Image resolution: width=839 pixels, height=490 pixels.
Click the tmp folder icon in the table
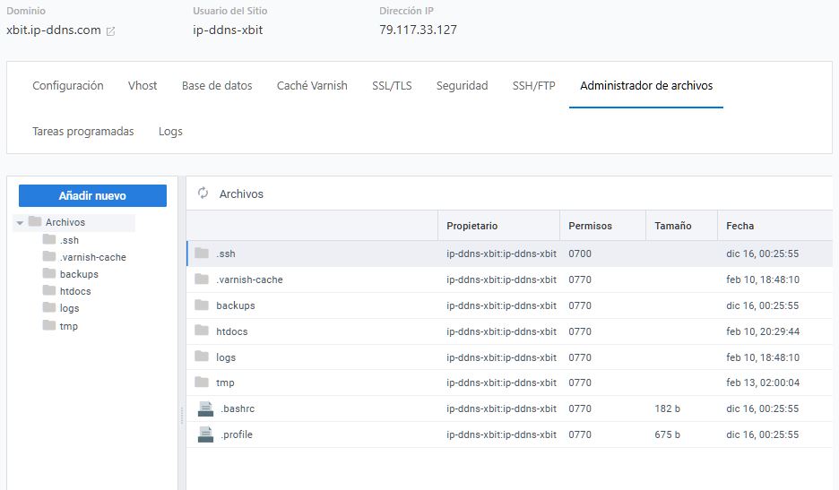[202, 382]
